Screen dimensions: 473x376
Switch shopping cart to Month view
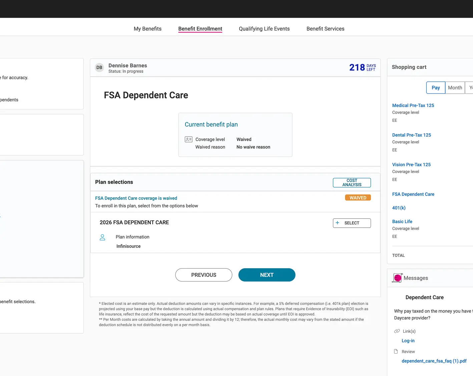click(x=455, y=88)
